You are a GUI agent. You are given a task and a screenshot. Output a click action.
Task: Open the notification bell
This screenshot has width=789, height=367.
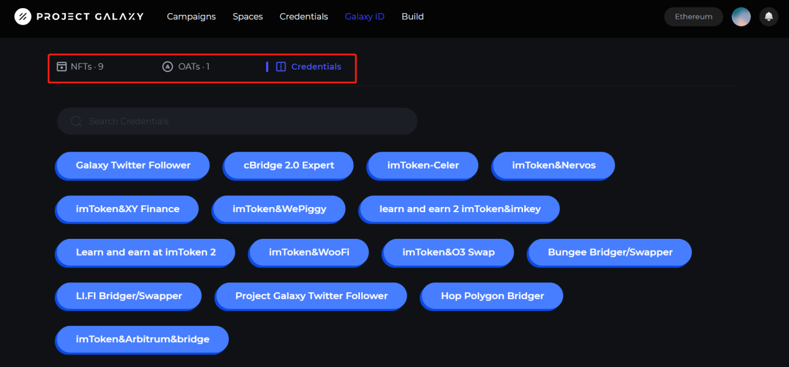pos(768,17)
